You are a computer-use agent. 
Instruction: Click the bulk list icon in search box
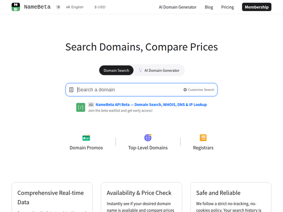tap(71, 90)
